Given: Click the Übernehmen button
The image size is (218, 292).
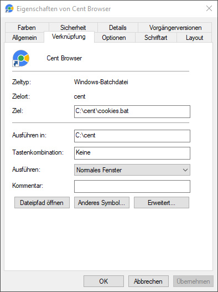Looking at the screenshot, I should [x=193, y=281].
